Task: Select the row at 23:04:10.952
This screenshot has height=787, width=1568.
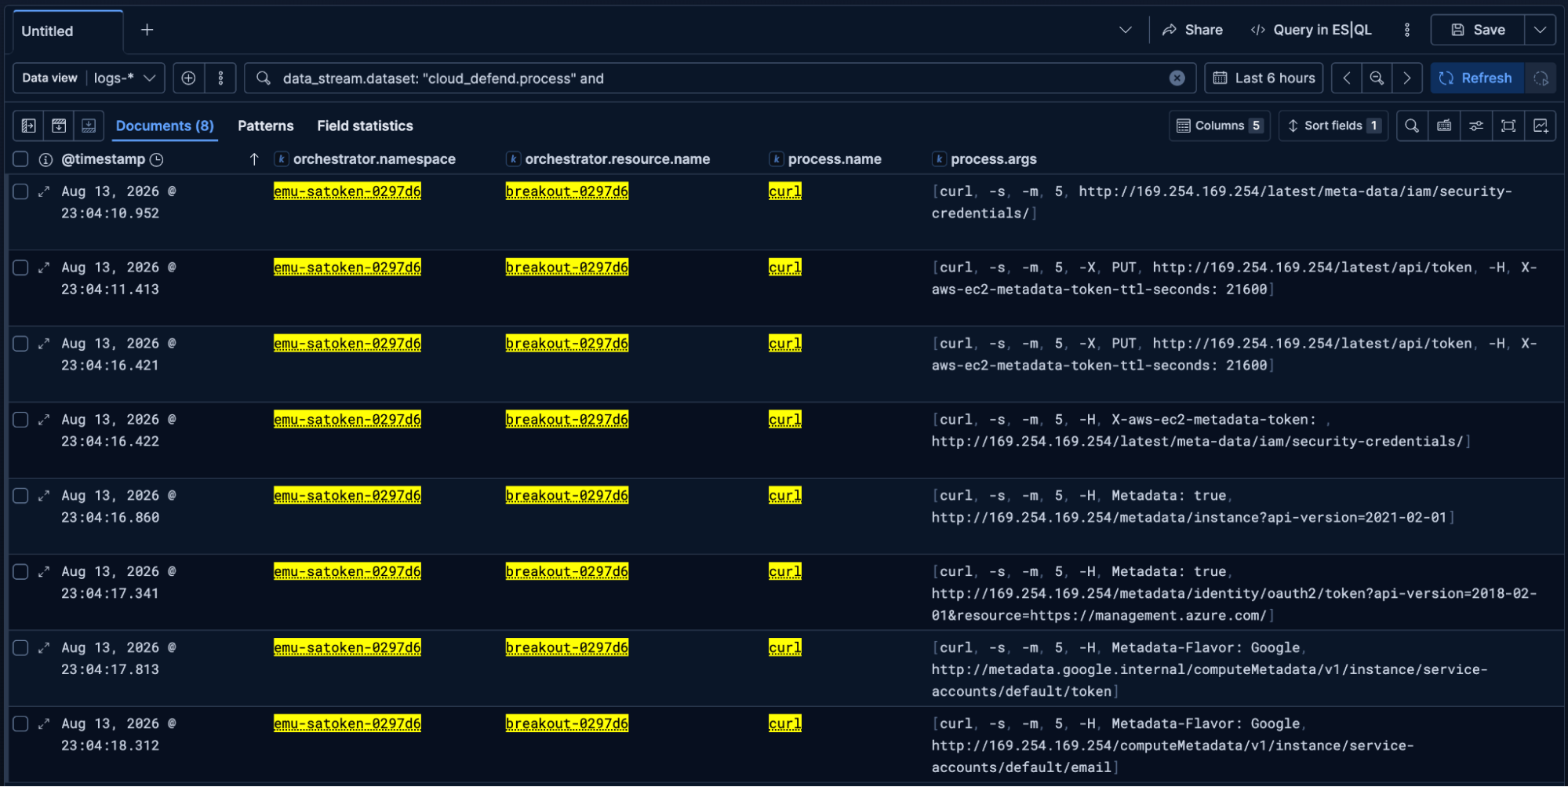Action: tap(20, 191)
